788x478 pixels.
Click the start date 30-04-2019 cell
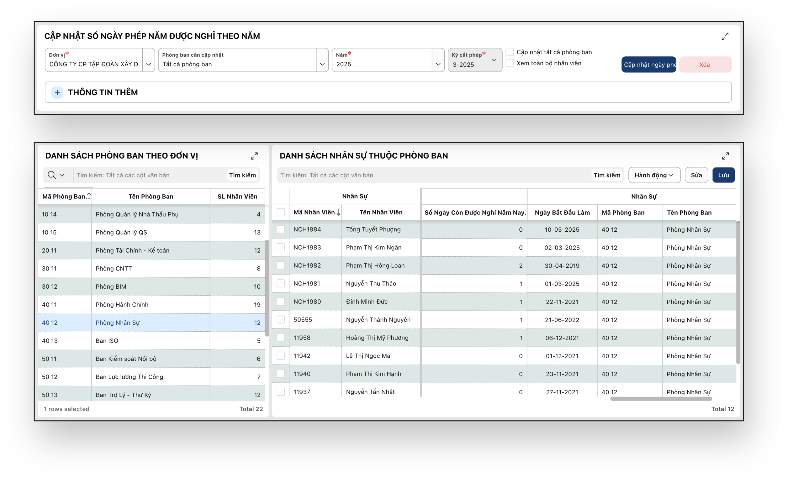(x=562, y=265)
